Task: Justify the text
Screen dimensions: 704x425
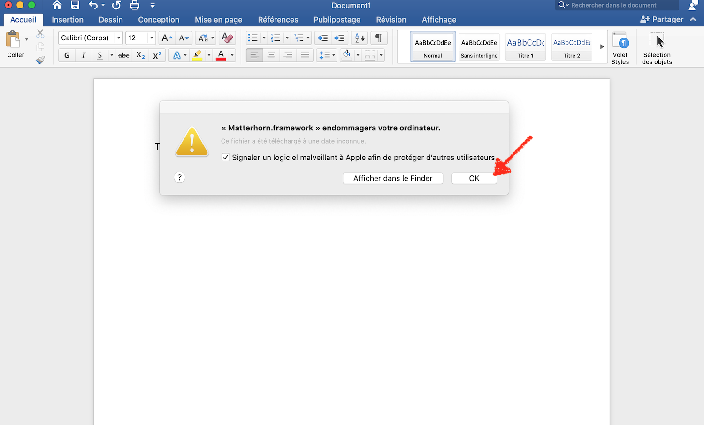Action: (x=305, y=55)
